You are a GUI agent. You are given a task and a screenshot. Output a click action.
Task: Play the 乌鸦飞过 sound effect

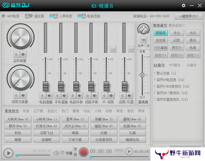(46, 133)
